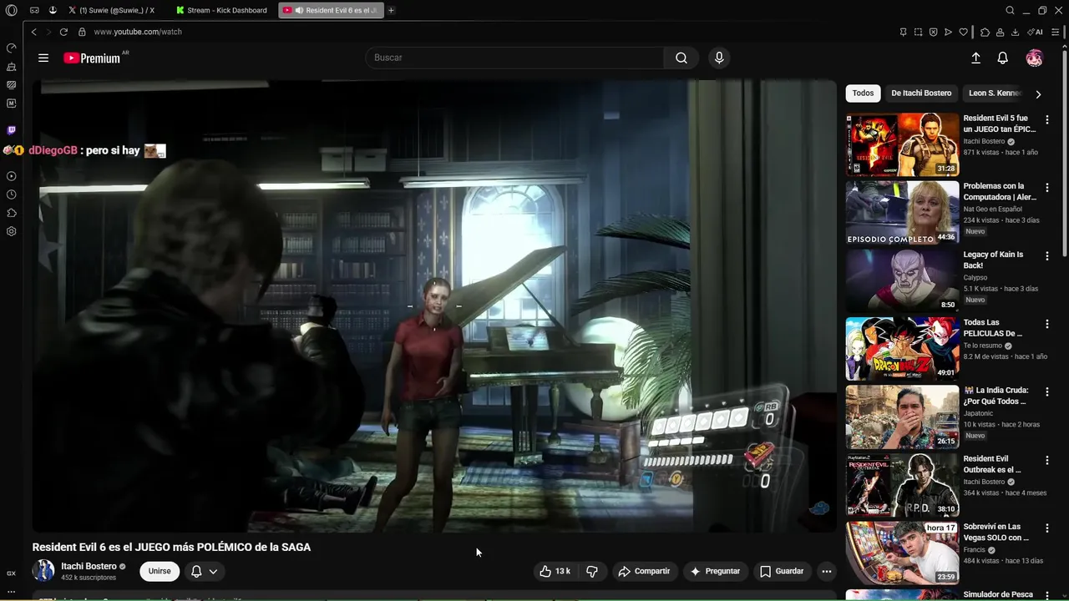Search open tabs magnifier in title bar

coord(1010,10)
